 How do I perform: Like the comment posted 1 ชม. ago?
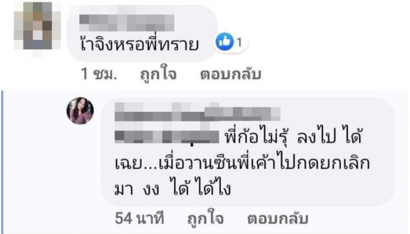point(158,74)
